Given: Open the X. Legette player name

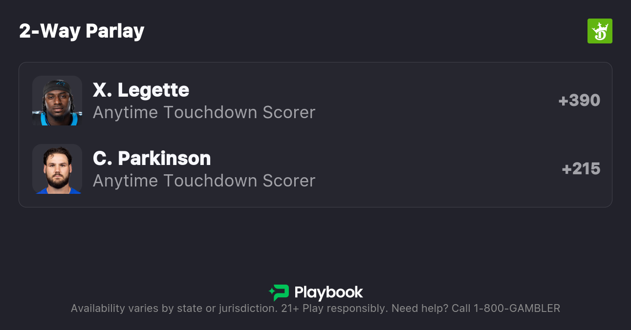Looking at the screenshot, I should pyautogui.click(x=141, y=90).
